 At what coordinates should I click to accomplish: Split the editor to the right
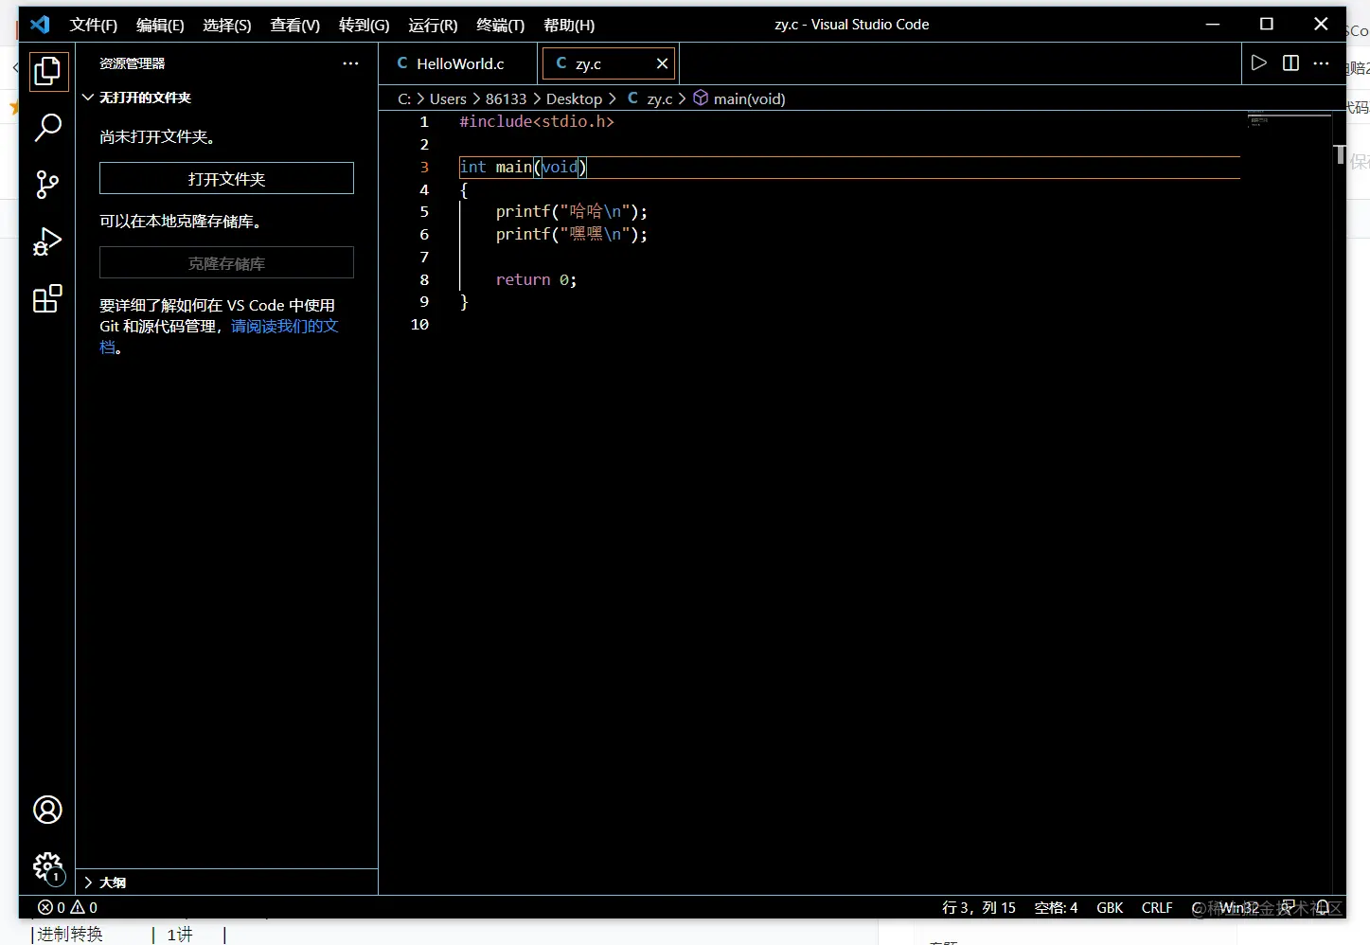click(1290, 62)
